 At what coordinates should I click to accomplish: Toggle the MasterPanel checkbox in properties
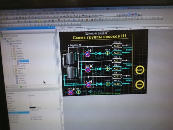pyautogui.click(x=31, y=119)
